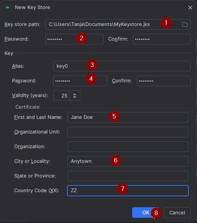Click the 'State or Province:' label

pyautogui.click(x=35, y=176)
